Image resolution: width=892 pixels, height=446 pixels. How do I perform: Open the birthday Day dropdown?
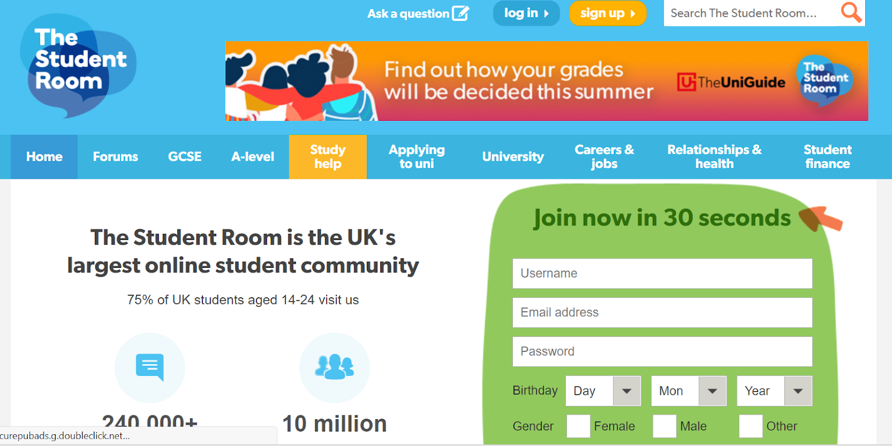603,391
